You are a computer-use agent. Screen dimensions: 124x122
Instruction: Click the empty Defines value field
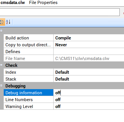tap(89, 52)
